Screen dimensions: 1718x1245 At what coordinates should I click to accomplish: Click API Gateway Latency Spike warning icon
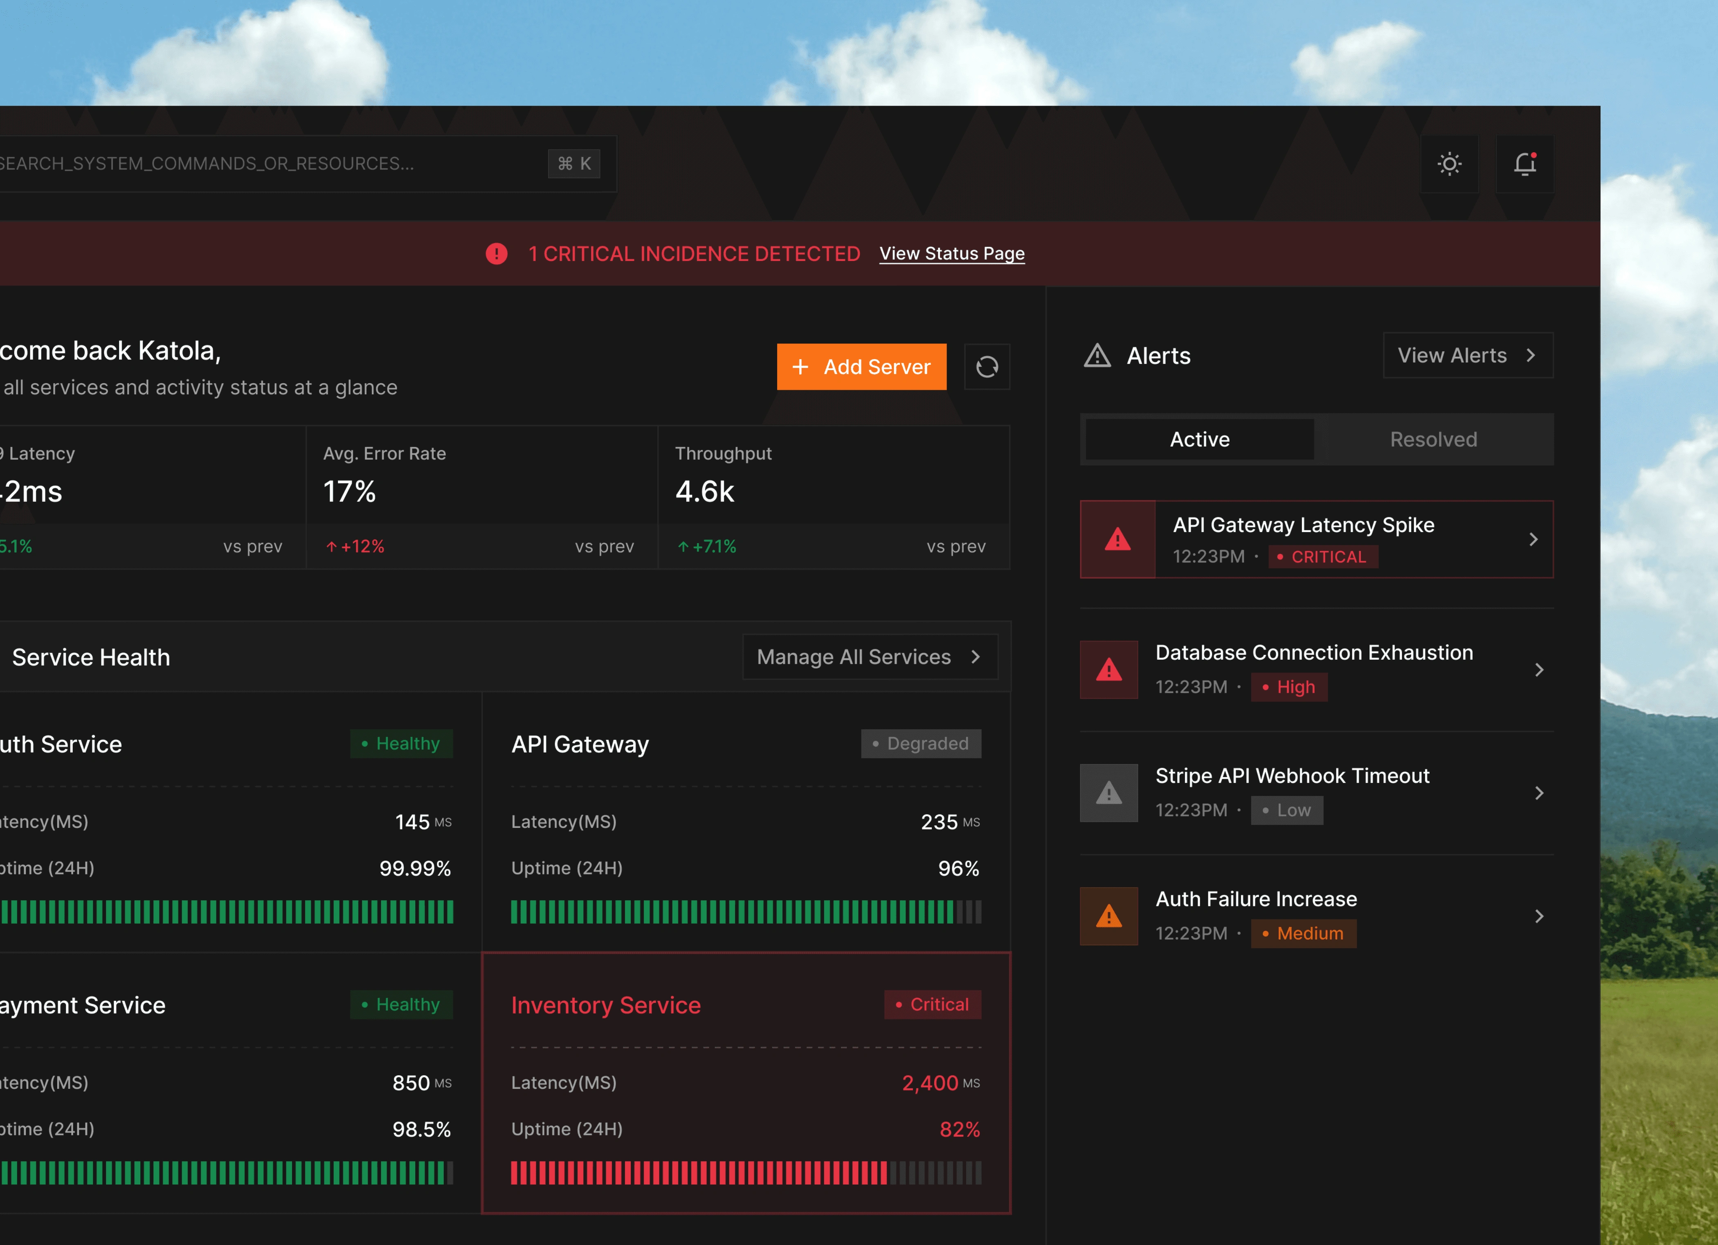tap(1117, 539)
